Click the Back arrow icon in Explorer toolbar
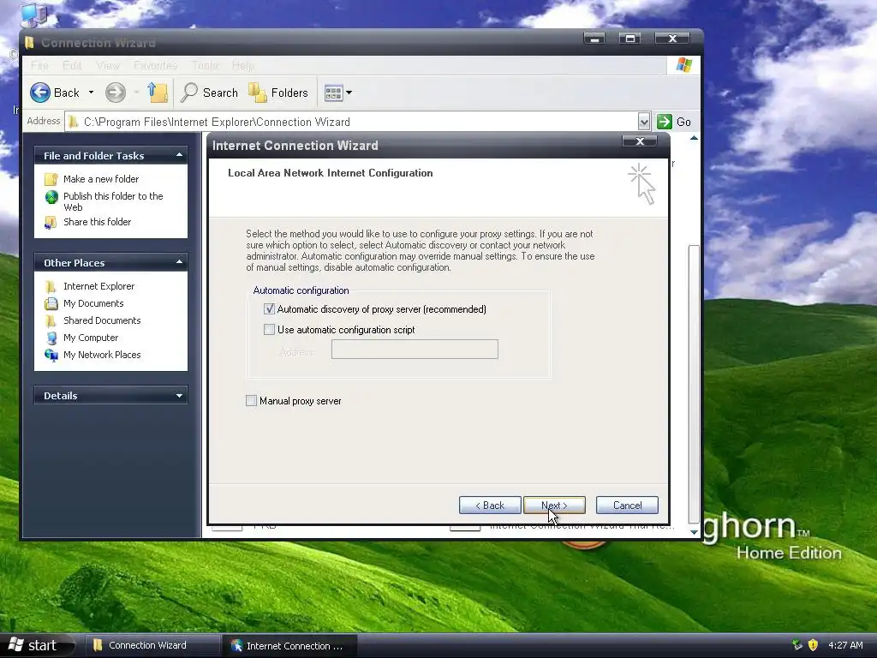Viewport: 877px width, 658px height. [39, 93]
